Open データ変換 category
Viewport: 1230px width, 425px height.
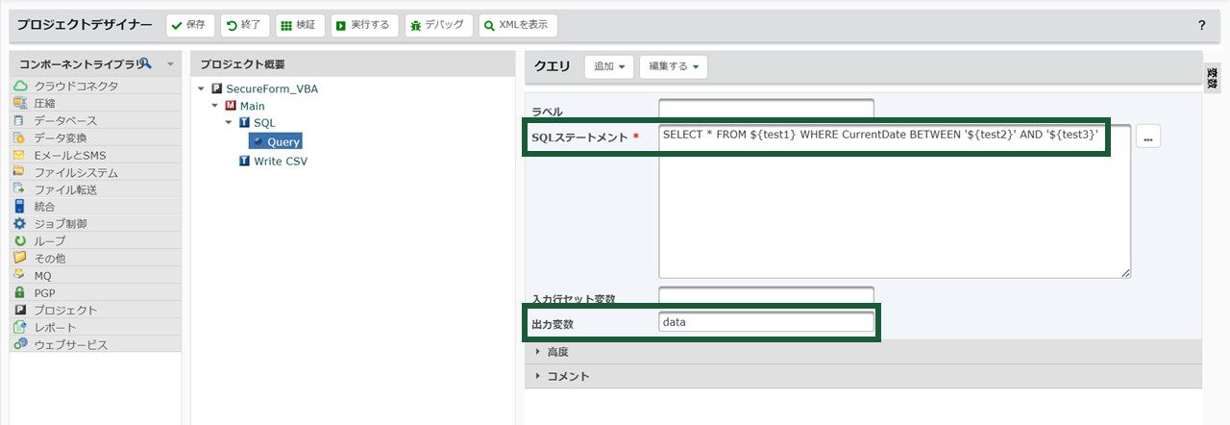pyautogui.click(x=95, y=137)
